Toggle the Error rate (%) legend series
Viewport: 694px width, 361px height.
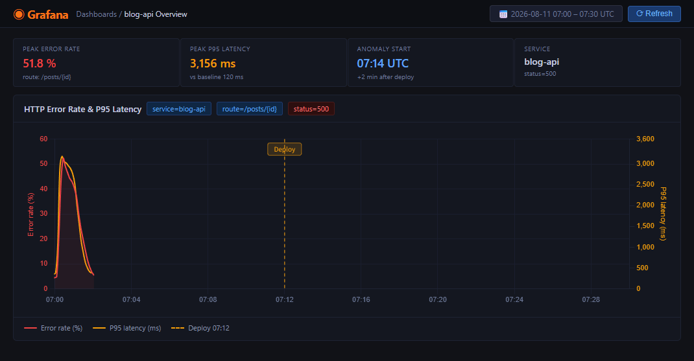coord(53,328)
